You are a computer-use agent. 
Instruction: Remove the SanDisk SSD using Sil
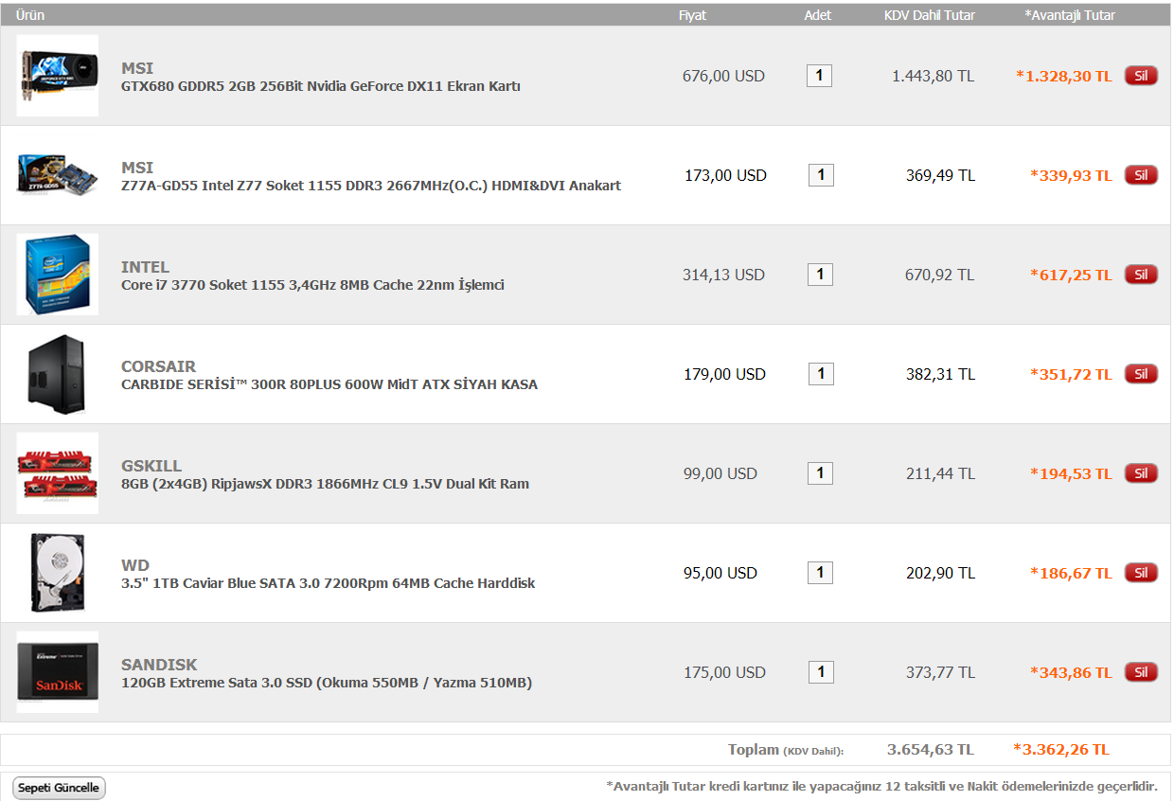click(1141, 672)
